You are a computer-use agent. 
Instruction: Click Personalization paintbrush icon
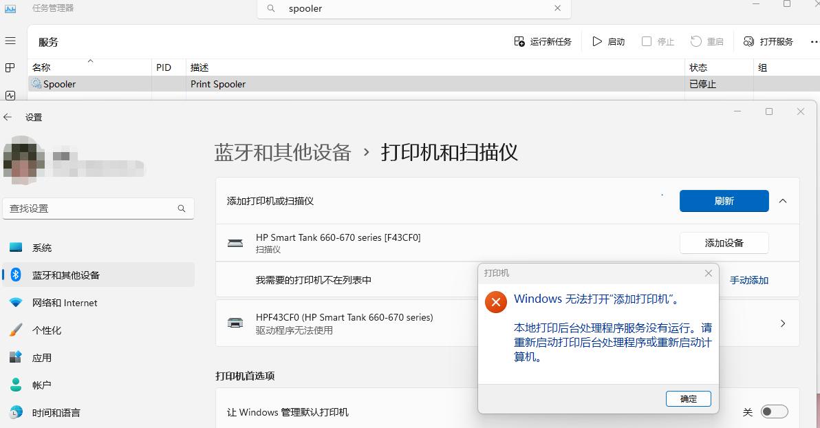pyautogui.click(x=16, y=330)
